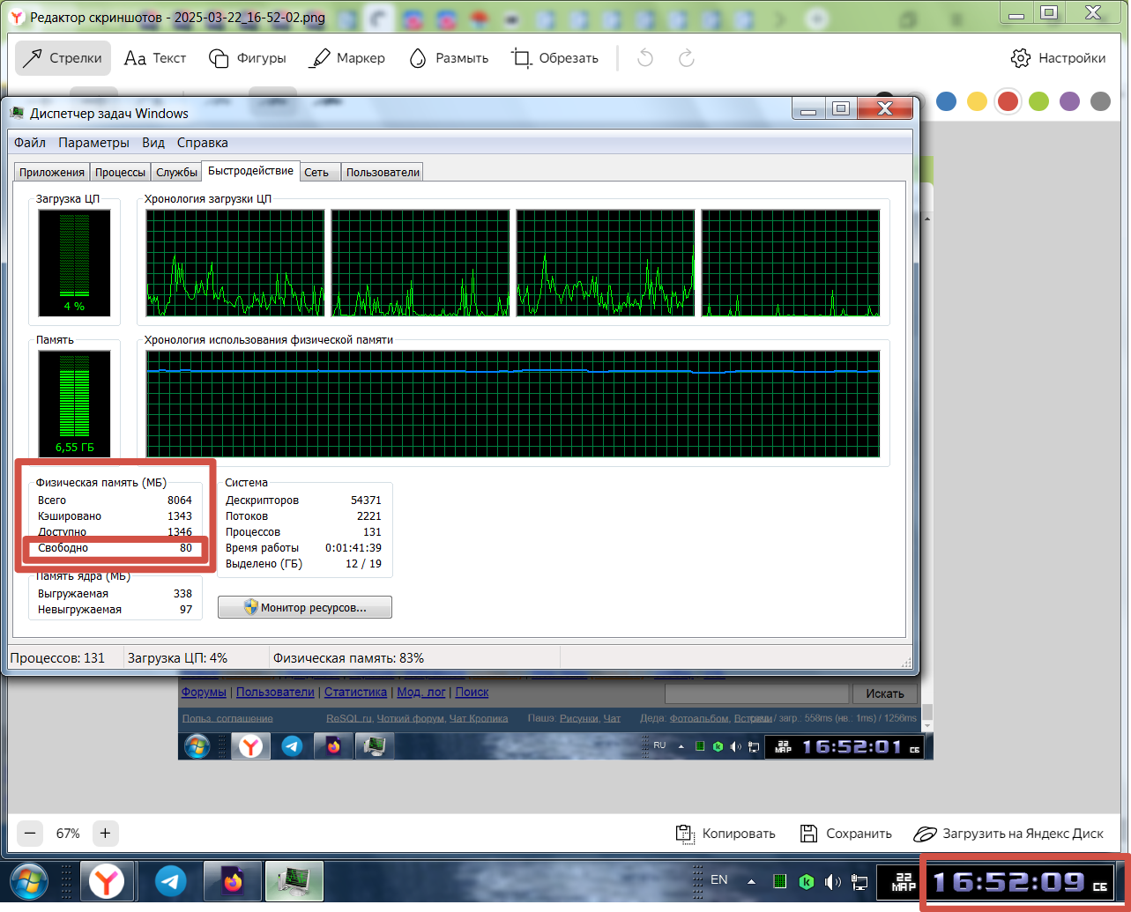The width and height of the screenshot is (1131, 912).
Task: Undo the last edit
Action: pyautogui.click(x=645, y=58)
